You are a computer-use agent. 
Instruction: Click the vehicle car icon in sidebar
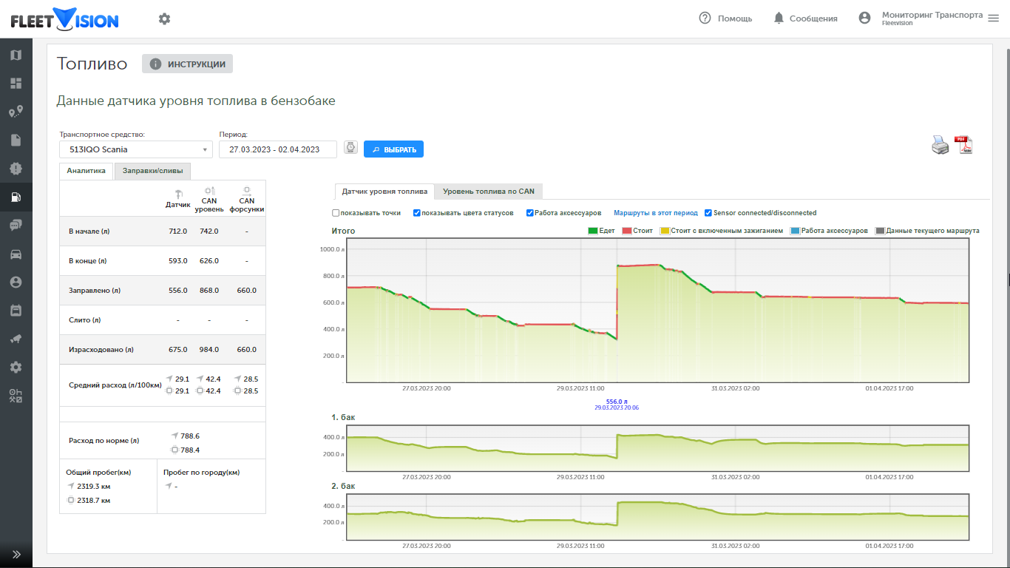(16, 254)
